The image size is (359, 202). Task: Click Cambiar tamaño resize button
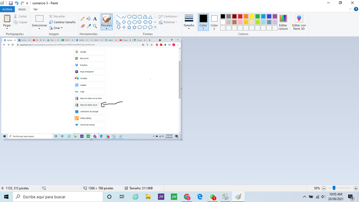click(62, 22)
